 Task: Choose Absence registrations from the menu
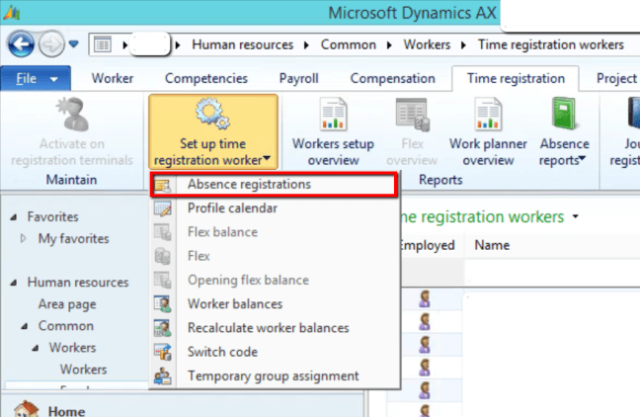click(249, 184)
